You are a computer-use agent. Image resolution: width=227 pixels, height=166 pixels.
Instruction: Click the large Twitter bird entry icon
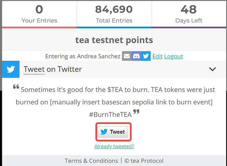point(11,69)
